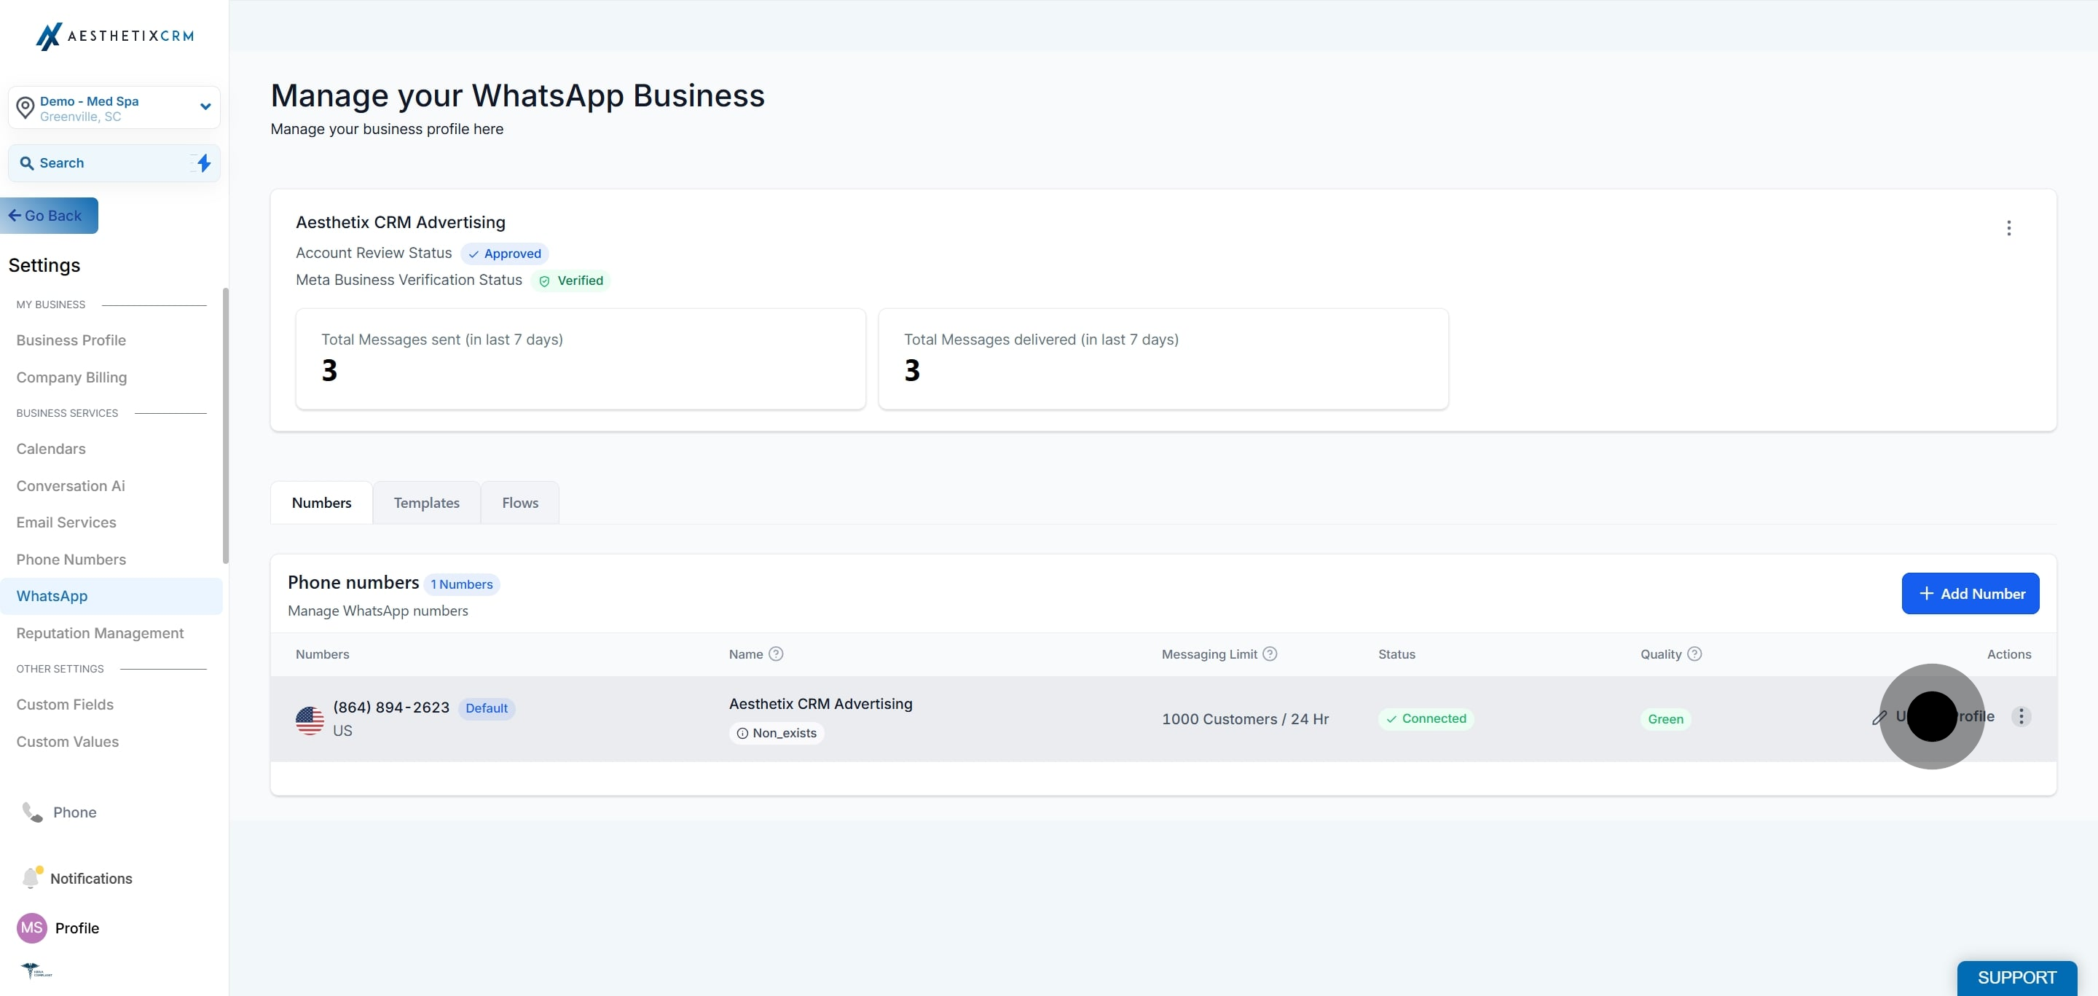The width and height of the screenshot is (2098, 996).
Task: Select the Numbers tab
Action: [322, 503]
